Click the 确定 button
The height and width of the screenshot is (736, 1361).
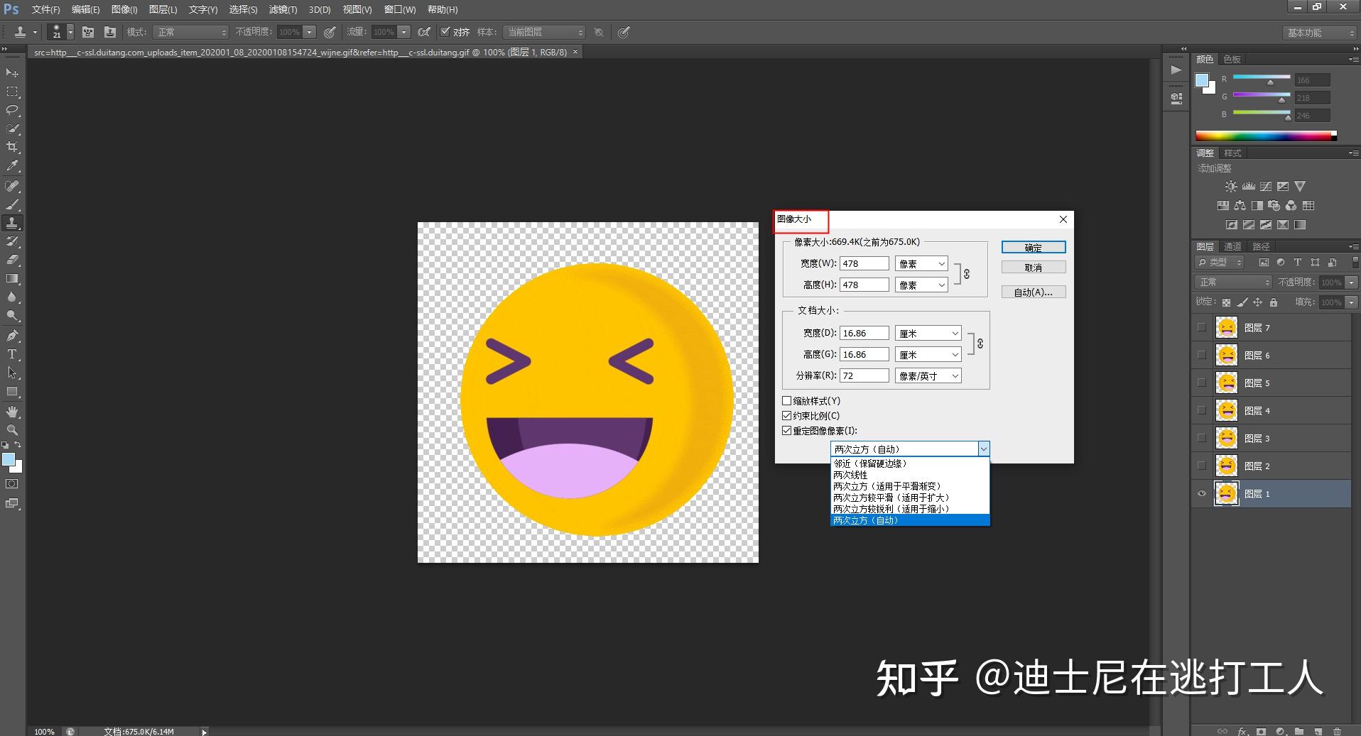tap(1033, 248)
